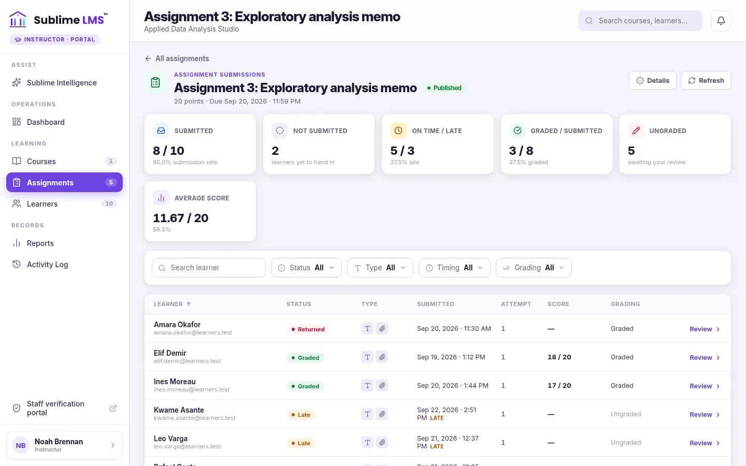The width and height of the screenshot is (746, 466).
Task: Click the Published status badge
Action: click(x=444, y=88)
